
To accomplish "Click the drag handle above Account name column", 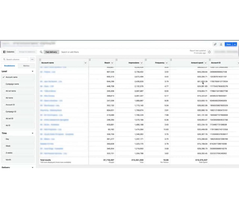I will click(40, 60).
